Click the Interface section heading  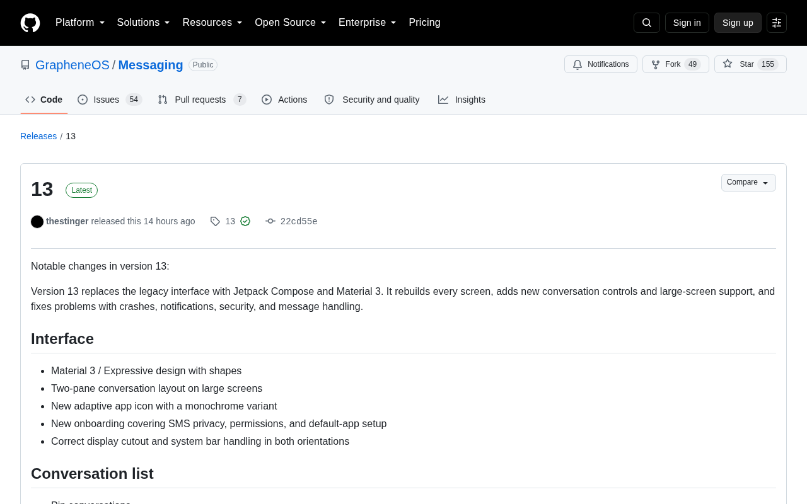[62, 339]
